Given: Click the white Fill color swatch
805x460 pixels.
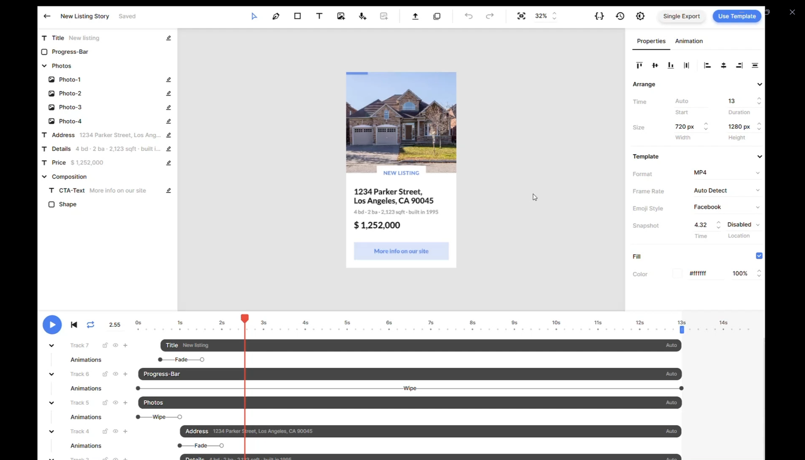Looking at the screenshot, I should [677, 273].
